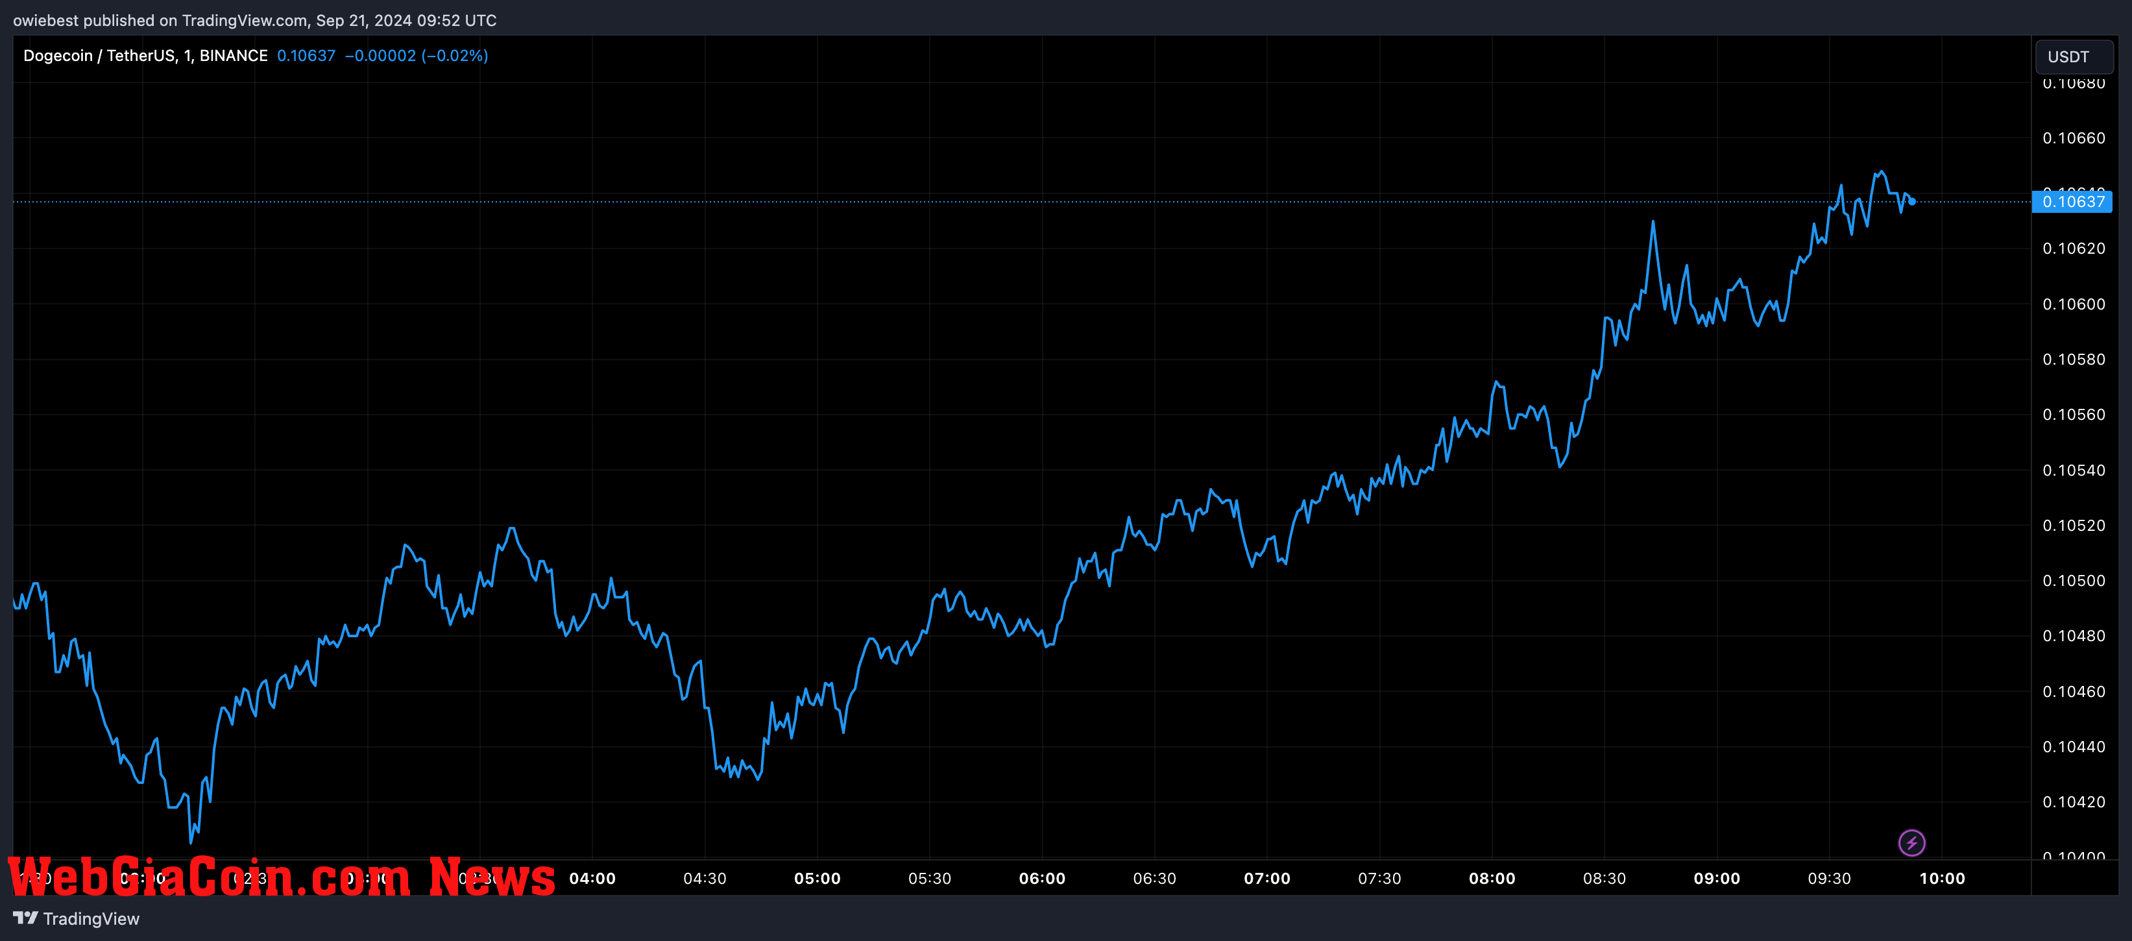The image size is (2132, 941).
Task: Click the 07:00 time axis label
Action: tap(1267, 878)
